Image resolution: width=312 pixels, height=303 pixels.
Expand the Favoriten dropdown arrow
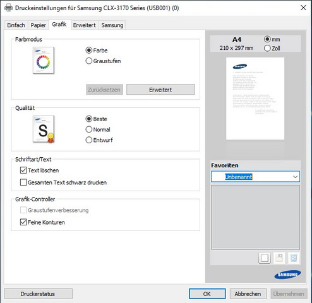(x=295, y=177)
